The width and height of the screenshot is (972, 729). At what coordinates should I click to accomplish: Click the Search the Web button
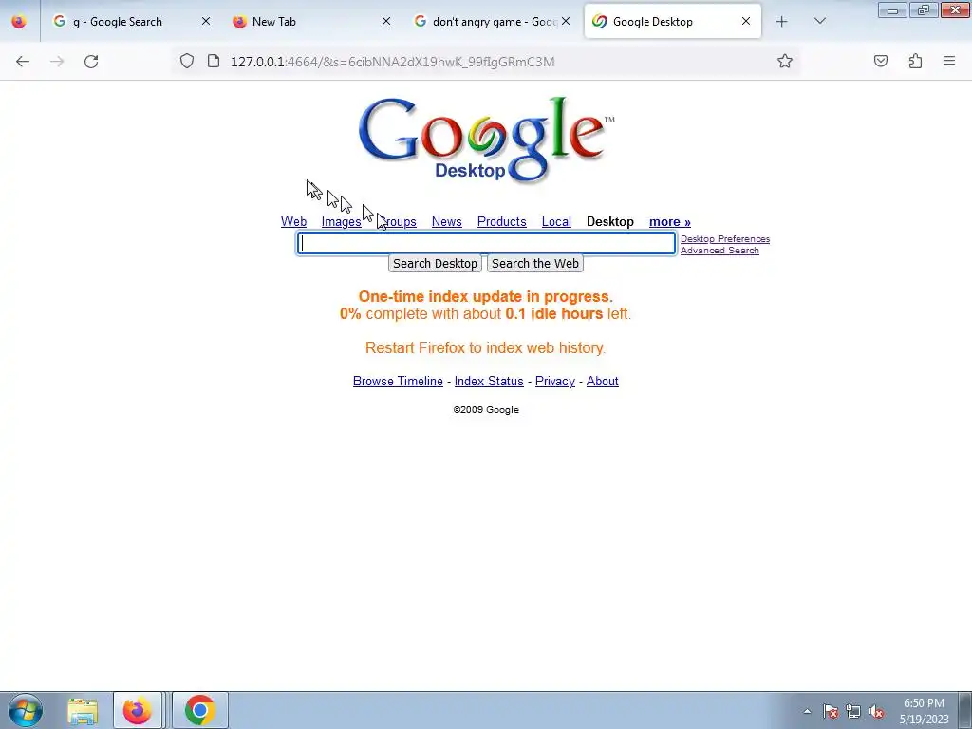pyautogui.click(x=535, y=264)
